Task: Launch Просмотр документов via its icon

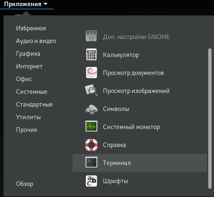Action: (91, 72)
